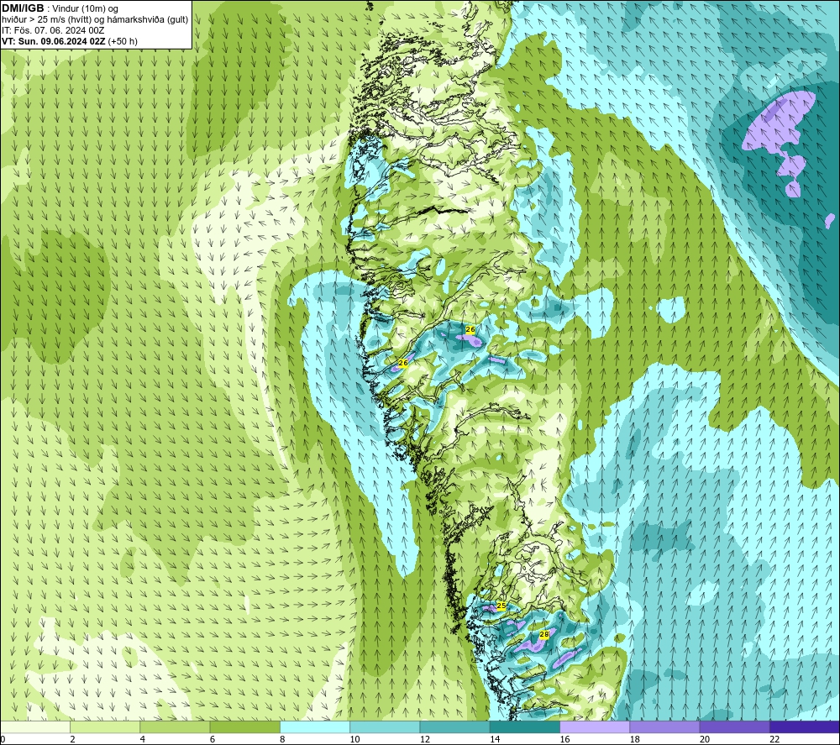This screenshot has width=840, height=745.
Task: Select the darkest above-22 m/s swatch
Action: coord(805,727)
